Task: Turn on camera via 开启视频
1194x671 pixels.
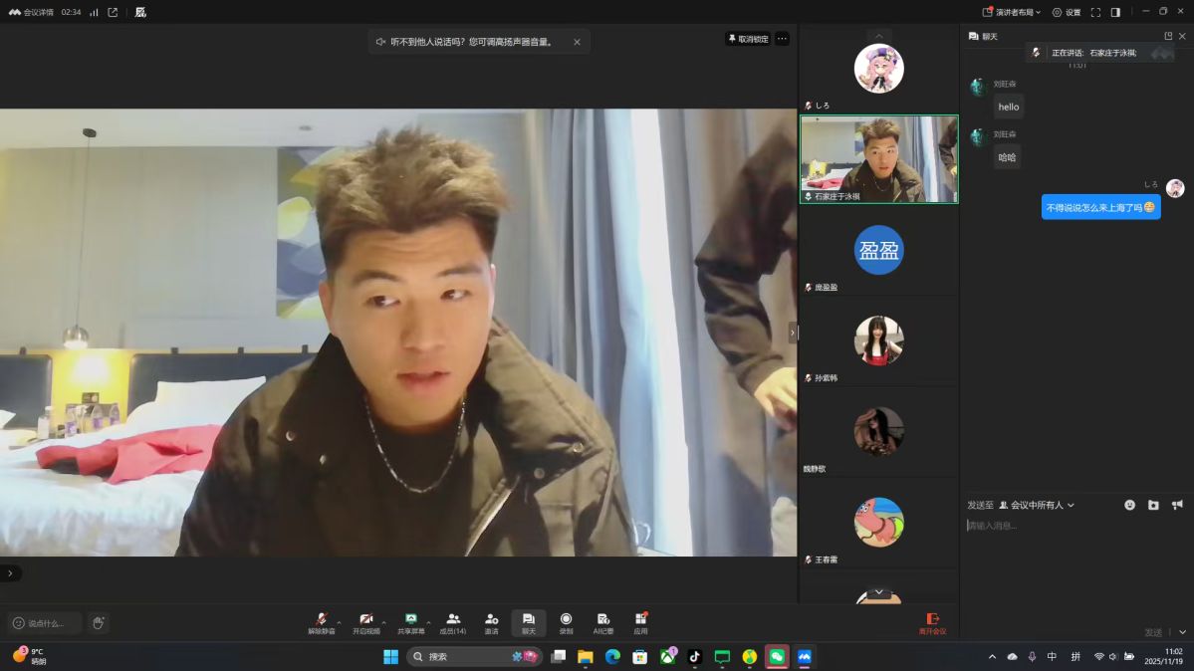Action: coord(365,622)
